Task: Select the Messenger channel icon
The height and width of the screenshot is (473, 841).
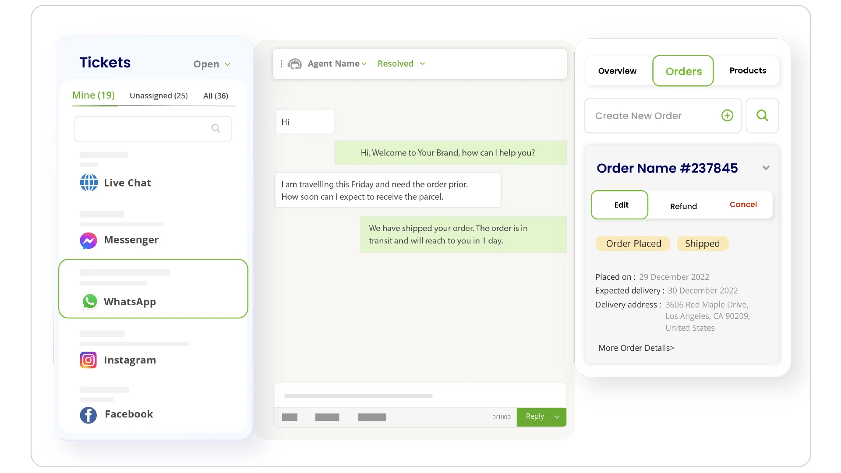Action: tap(88, 240)
